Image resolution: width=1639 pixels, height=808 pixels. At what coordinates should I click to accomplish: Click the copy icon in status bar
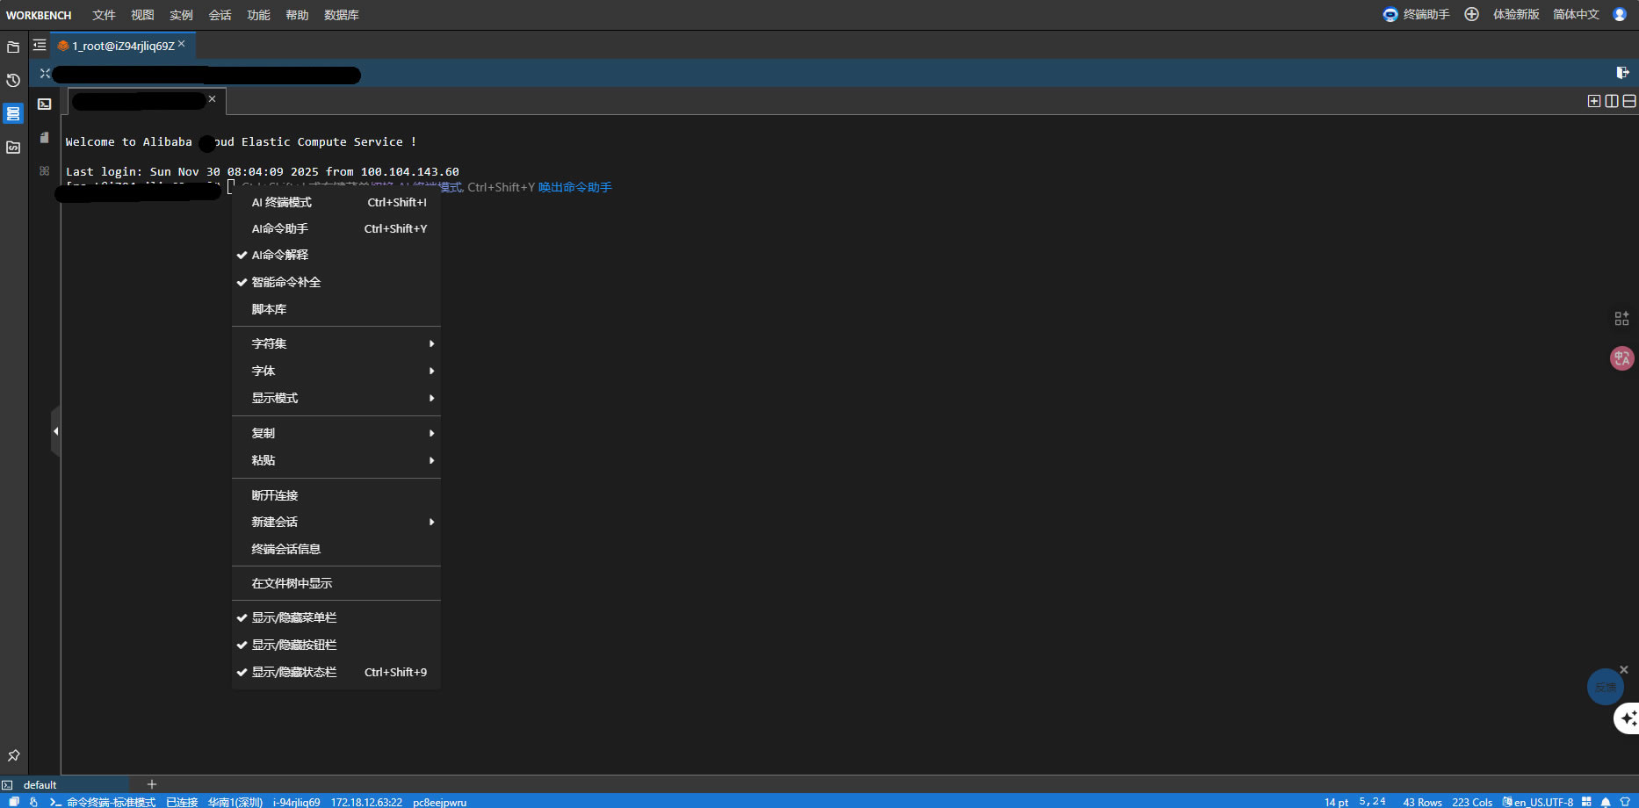(x=13, y=802)
